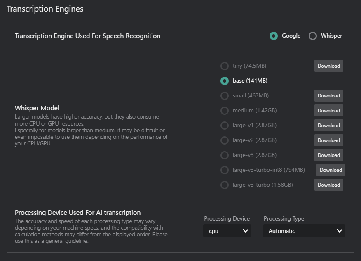361x261 pixels.
Task: Download the large-v3-turbo model
Action: click(x=328, y=185)
